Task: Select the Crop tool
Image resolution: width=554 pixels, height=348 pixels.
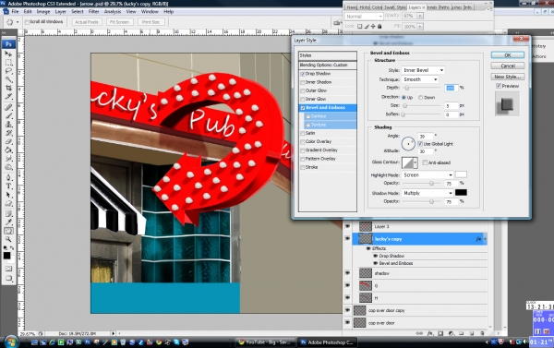Action: pos(8,88)
